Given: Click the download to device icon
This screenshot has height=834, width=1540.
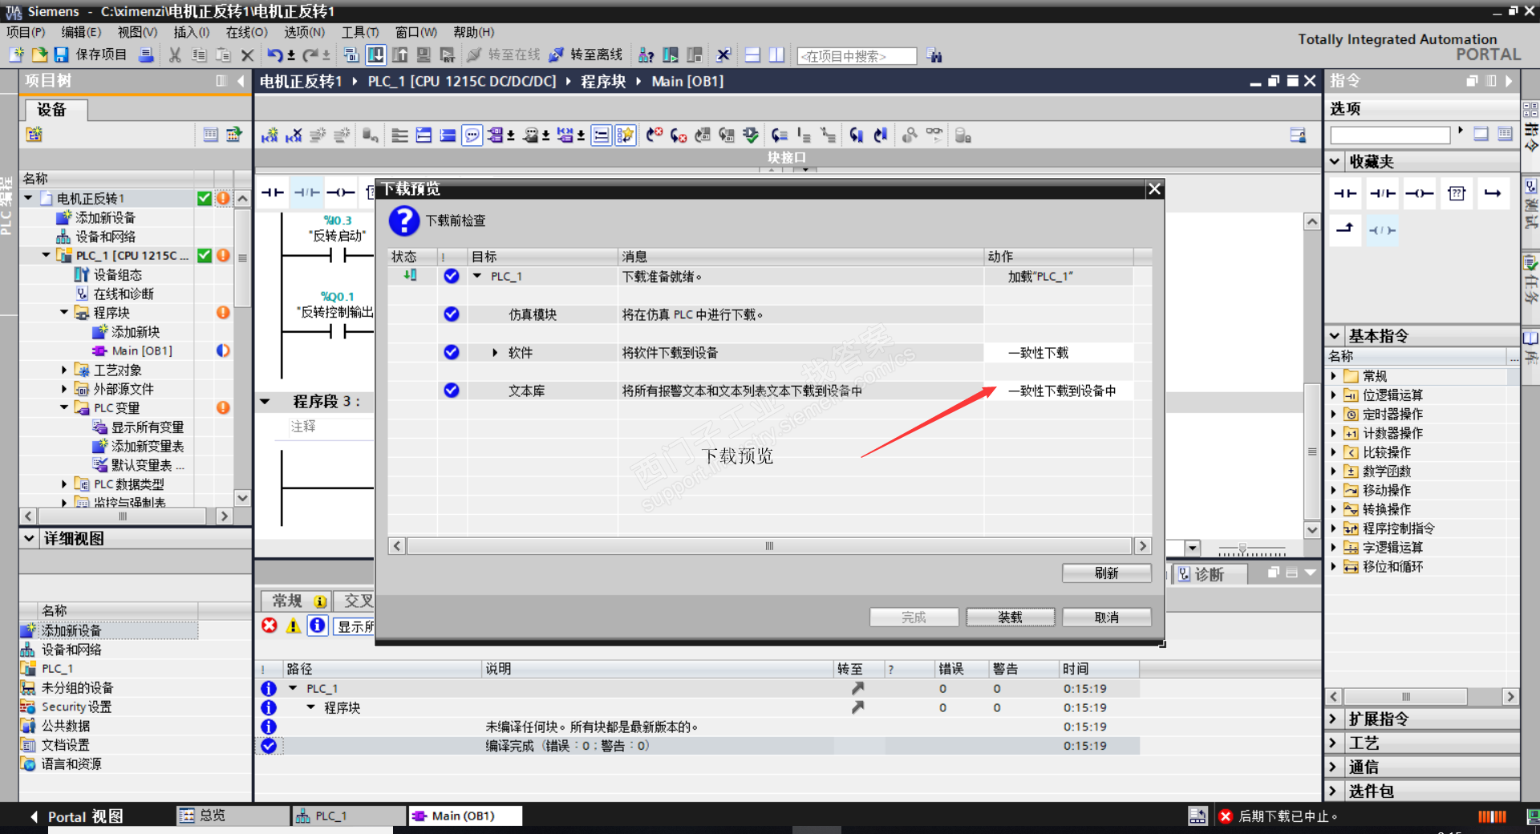Looking at the screenshot, I should [x=375, y=55].
